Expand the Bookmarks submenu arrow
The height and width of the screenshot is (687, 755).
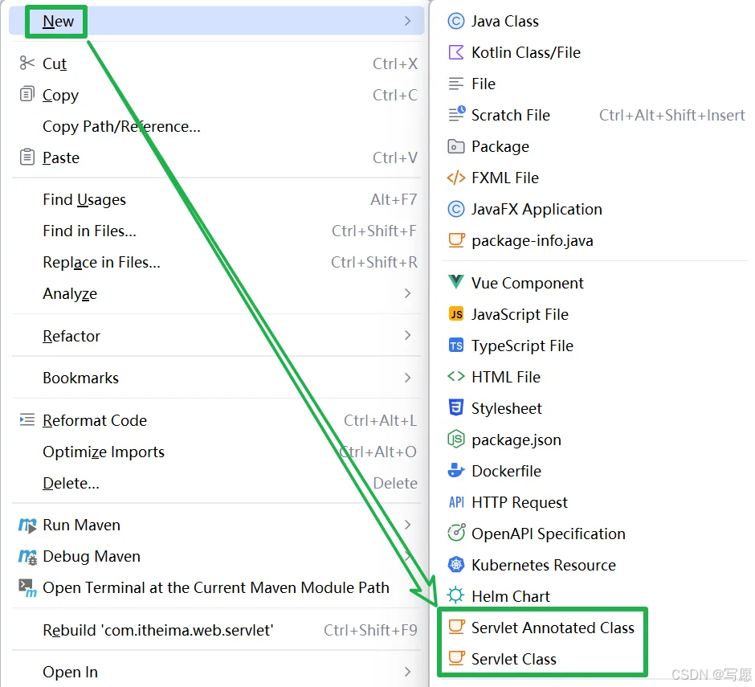pyautogui.click(x=407, y=378)
